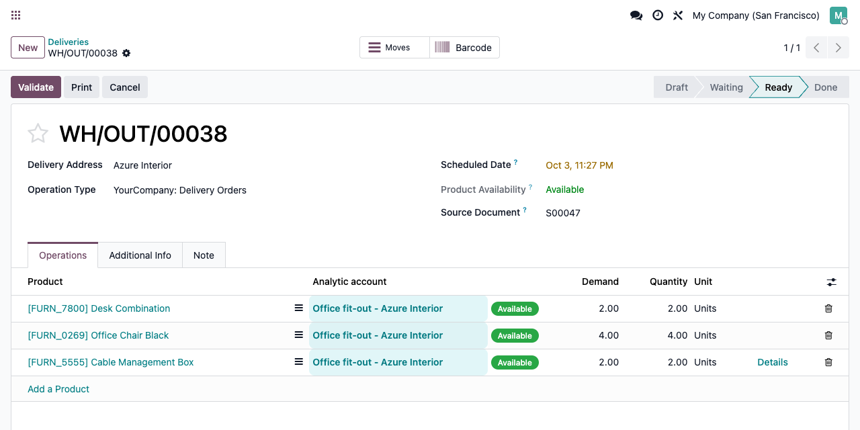Switch to the Additional Info tab
The height and width of the screenshot is (430, 860).
click(x=140, y=255)
